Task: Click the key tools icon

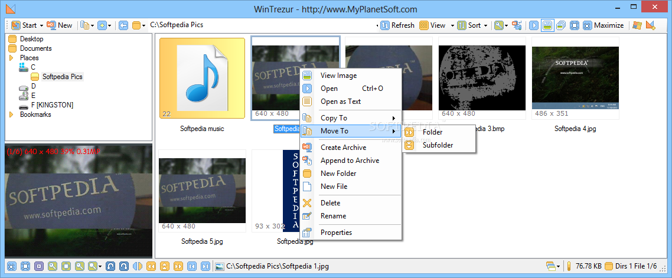Action: click(498, 25)
